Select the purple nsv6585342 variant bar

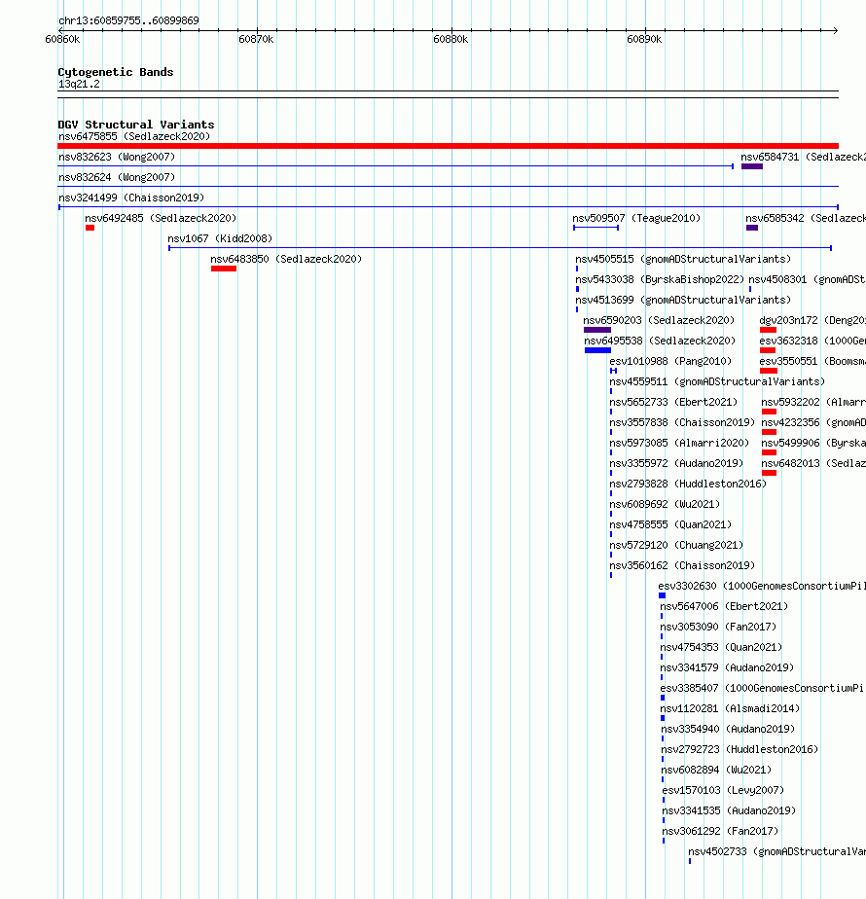(x=752, y=229)
